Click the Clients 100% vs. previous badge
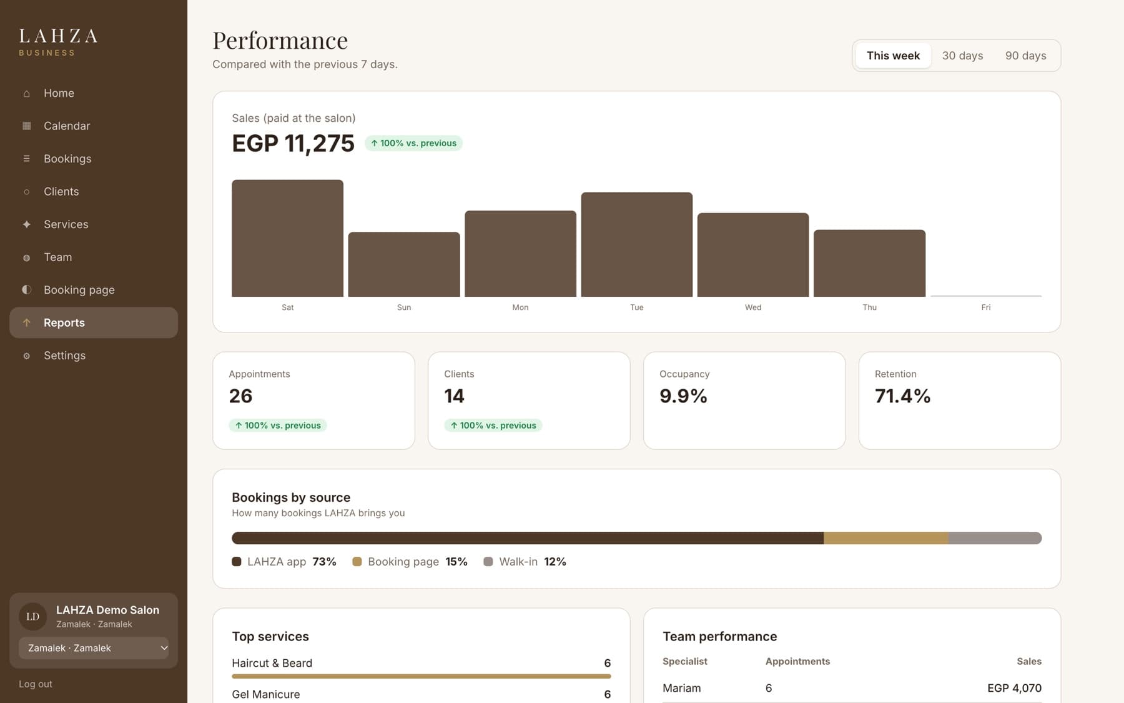Image resolution: width=1124 pixels, height=703 pixels. point(493,426)
